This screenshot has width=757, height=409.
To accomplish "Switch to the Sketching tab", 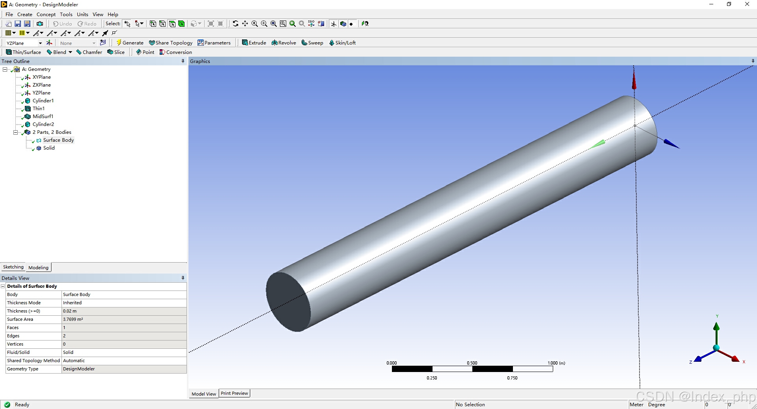I will click(13, 267).
